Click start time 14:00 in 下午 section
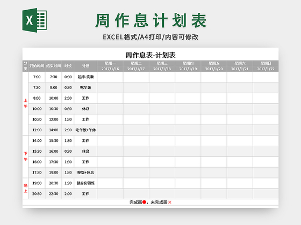 pyautogui.click(x=37, y=140)
